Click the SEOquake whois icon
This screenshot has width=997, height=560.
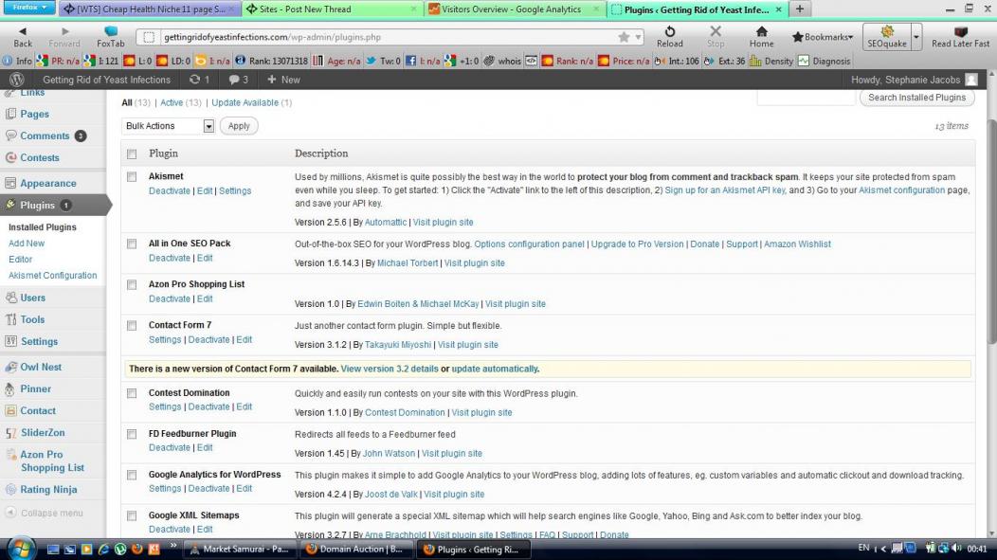point(502,61)
